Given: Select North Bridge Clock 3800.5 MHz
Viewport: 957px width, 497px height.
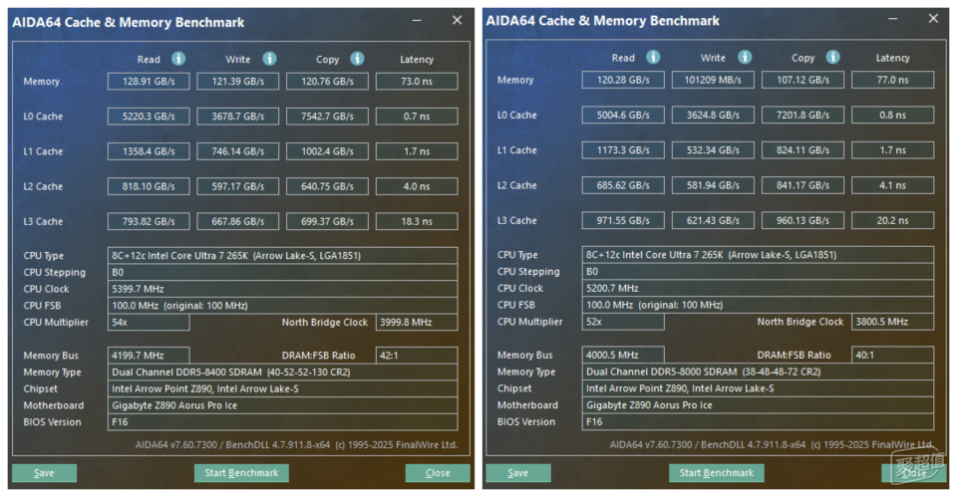Looking at the screenshot, I should (892, 322).
